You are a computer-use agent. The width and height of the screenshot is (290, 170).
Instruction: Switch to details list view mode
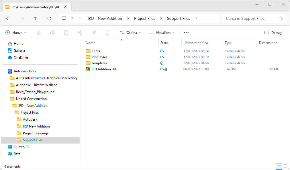[x=279, y=166]
